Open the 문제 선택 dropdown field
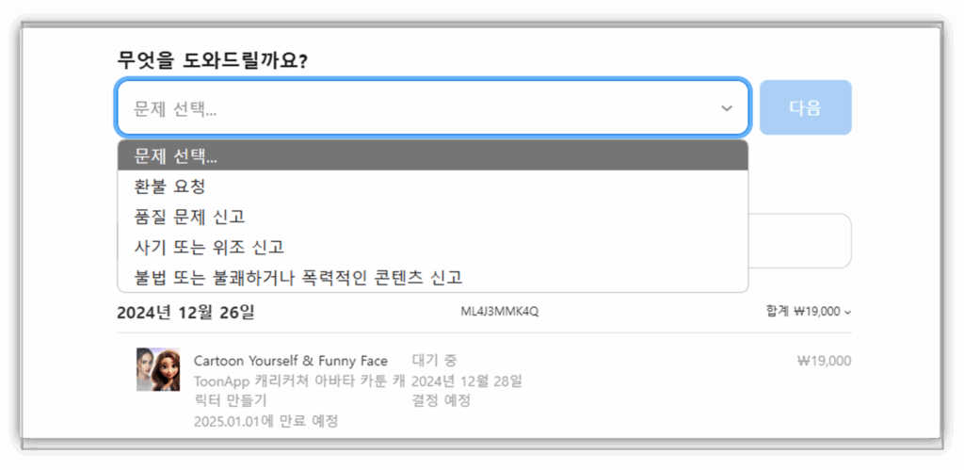The image size is (964, 470). (432, 107)
